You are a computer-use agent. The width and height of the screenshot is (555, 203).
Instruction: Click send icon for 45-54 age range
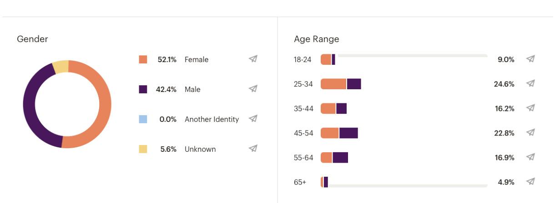tap(530, 133)
